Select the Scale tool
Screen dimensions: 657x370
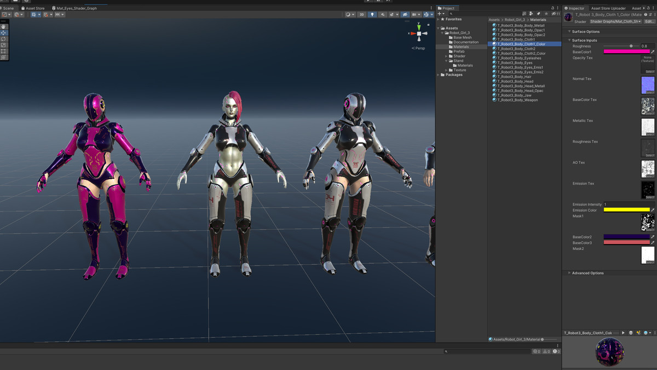[3, 45]
